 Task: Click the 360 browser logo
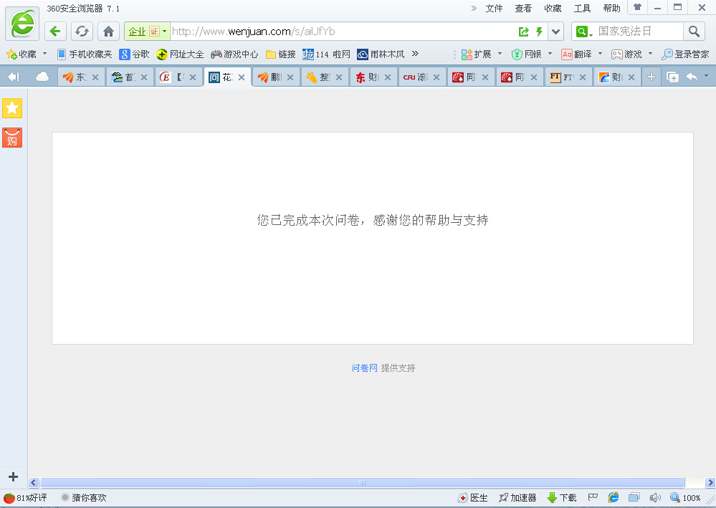(22, 23)
